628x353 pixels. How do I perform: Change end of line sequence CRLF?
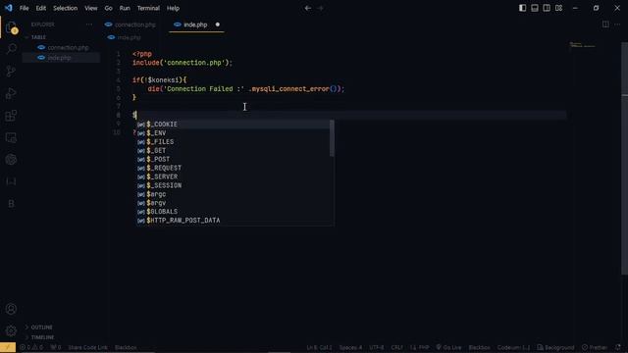[x=396, y=347]
